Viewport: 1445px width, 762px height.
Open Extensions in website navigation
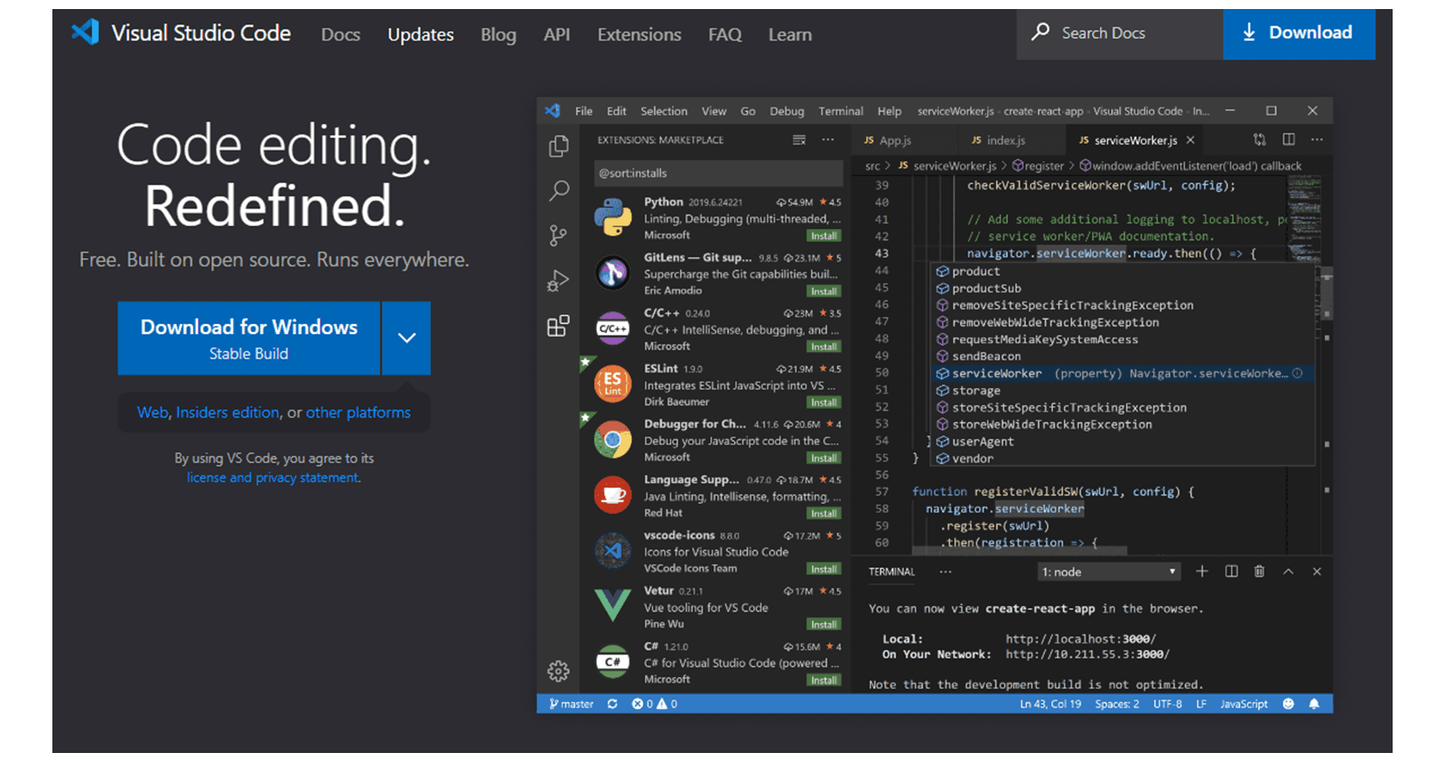point(639,34)
